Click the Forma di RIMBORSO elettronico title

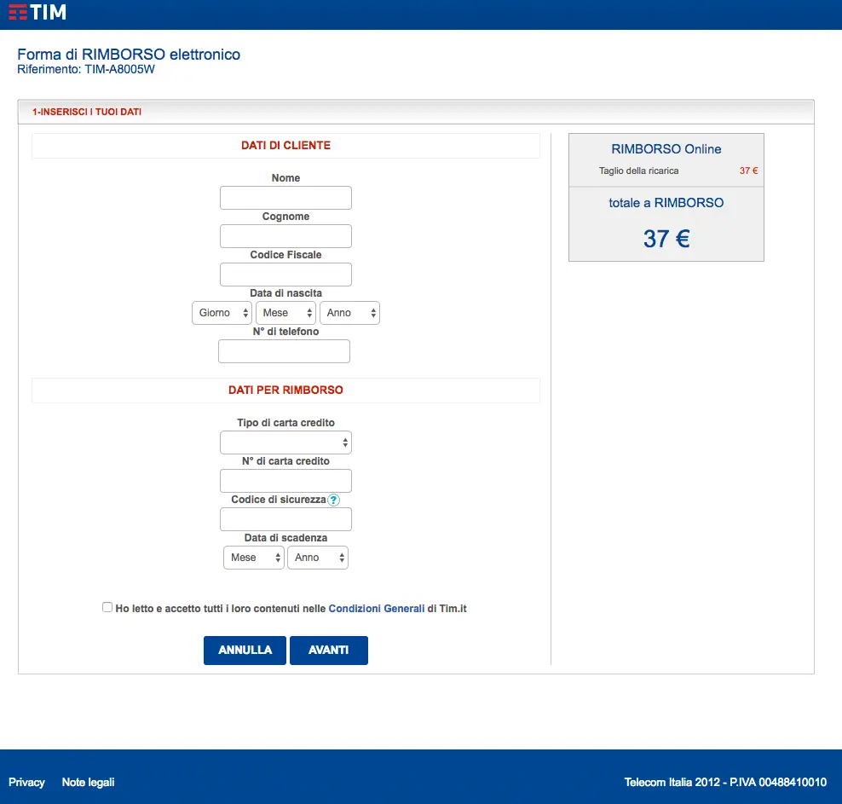point(129,55)
